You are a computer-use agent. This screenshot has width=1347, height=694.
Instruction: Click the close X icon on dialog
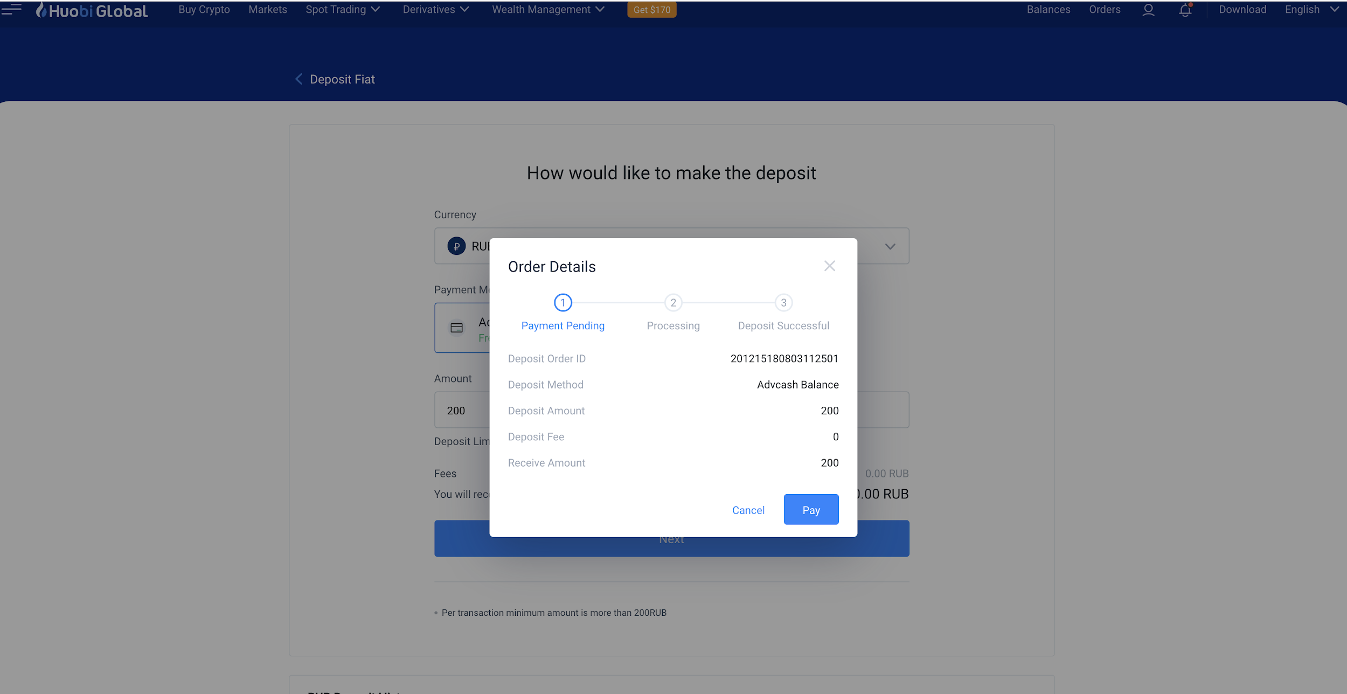coord(830,266)
